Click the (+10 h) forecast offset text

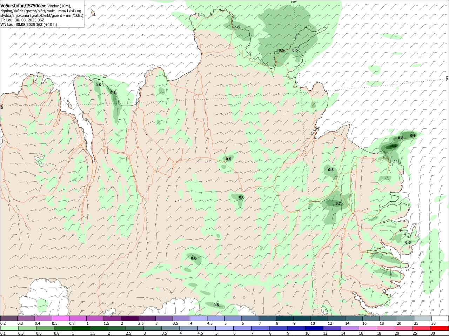coord(51,25)
